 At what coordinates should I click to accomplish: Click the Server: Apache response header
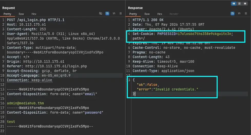click(x=163, y=29)
